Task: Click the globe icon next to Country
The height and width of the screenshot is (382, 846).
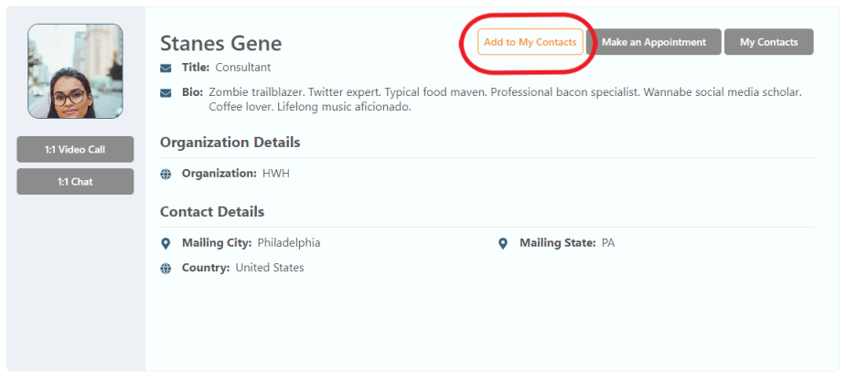Action: coord(166,269)
